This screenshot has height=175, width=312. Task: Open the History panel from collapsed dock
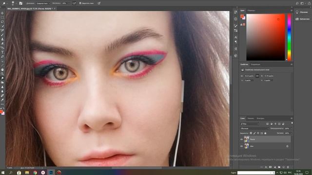point(235,12)
